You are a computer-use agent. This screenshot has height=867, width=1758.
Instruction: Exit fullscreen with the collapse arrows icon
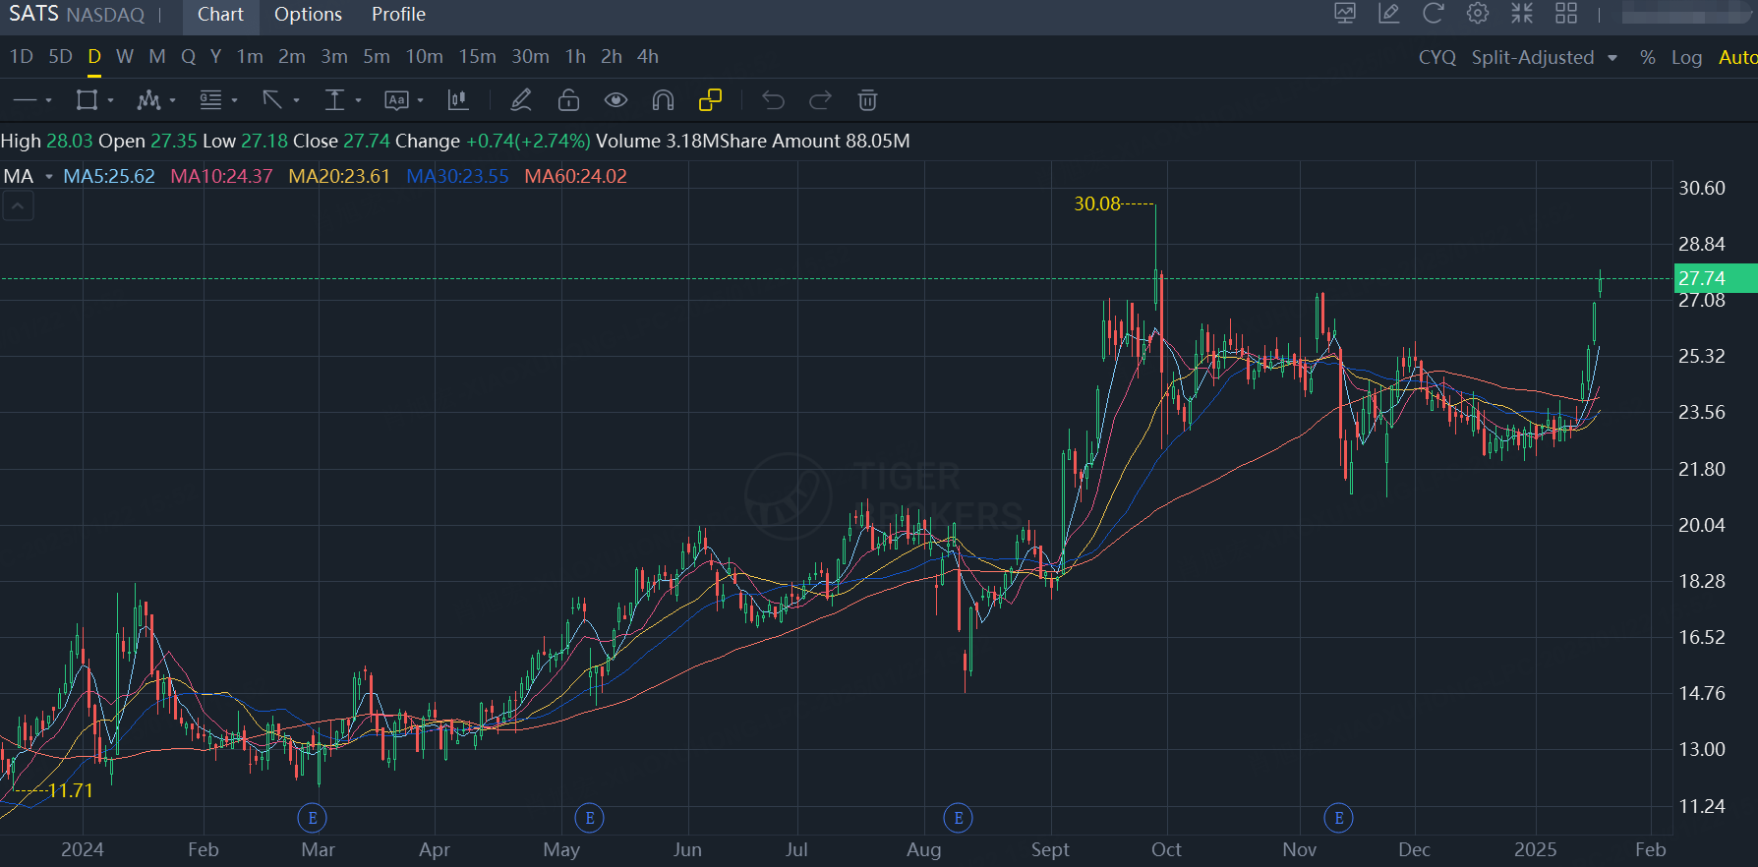pos(1522,14)
